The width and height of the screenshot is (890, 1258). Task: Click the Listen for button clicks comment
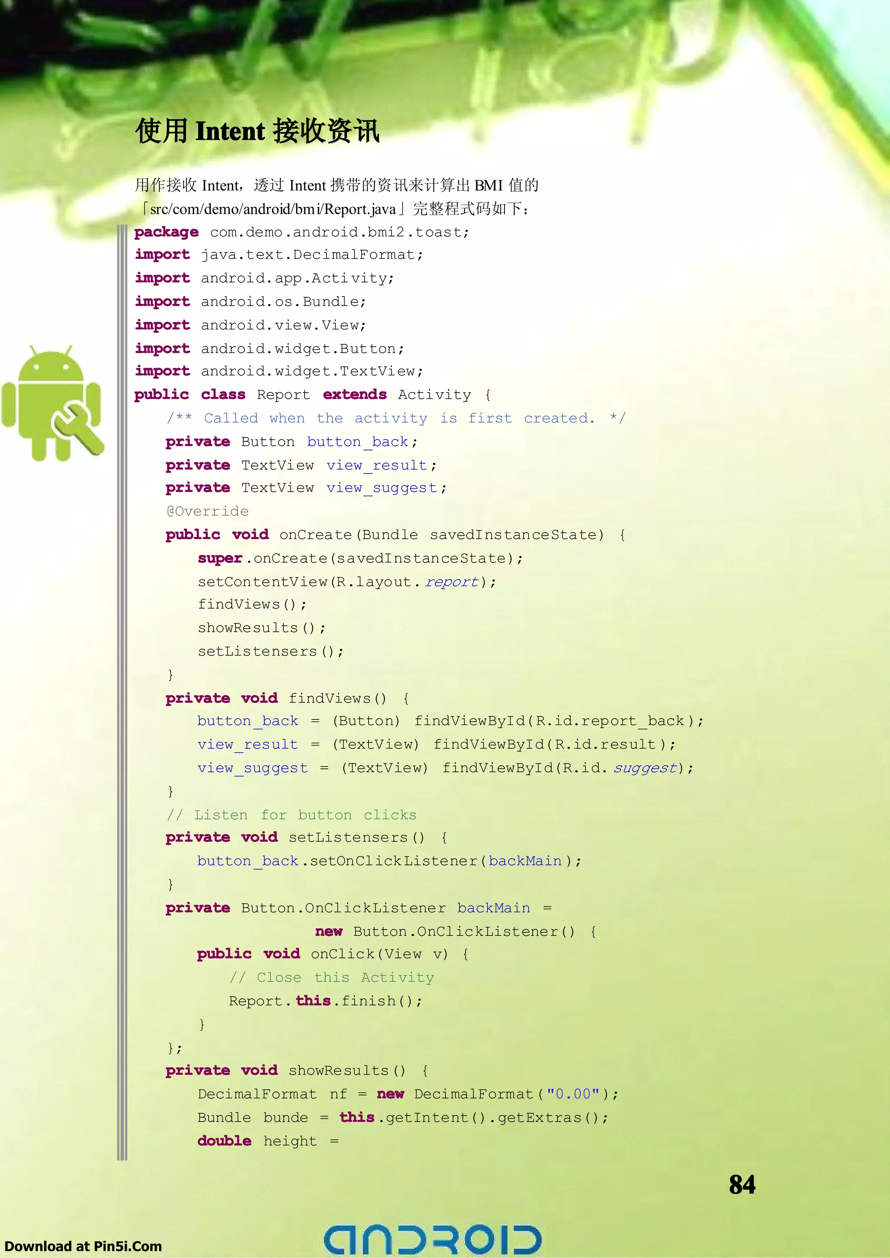point(292,815)
